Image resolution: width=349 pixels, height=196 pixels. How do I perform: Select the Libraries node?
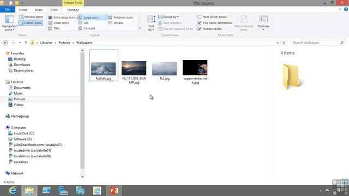[x=17, y=82]
